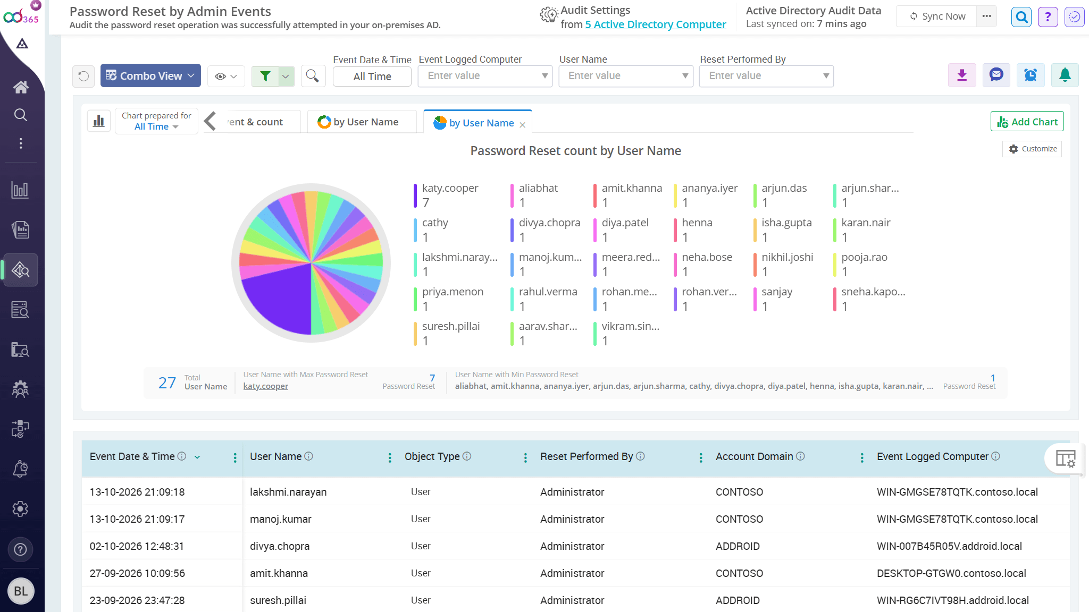This screenshot has width=1089, height=612.
Task: Open the schedule alarm clock icon
Action: [x=1031, y=75]
